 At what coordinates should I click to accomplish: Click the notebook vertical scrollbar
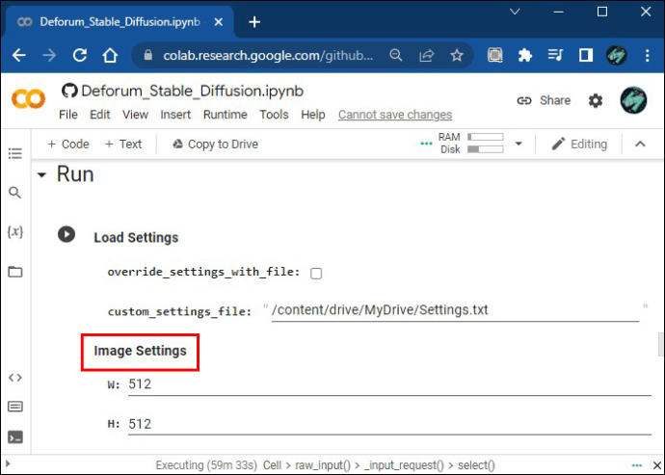click(x=661, y=344)
